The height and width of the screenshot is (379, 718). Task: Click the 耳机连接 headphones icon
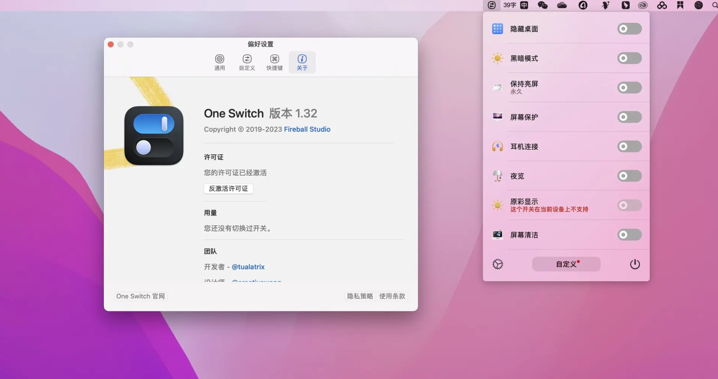(x=497, y=146)
